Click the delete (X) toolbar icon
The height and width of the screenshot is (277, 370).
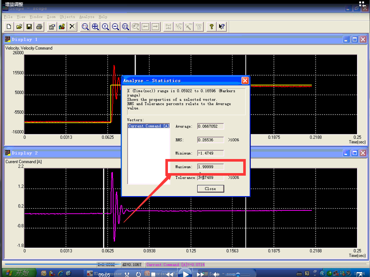pyautogui.click(x=72, y=26)
